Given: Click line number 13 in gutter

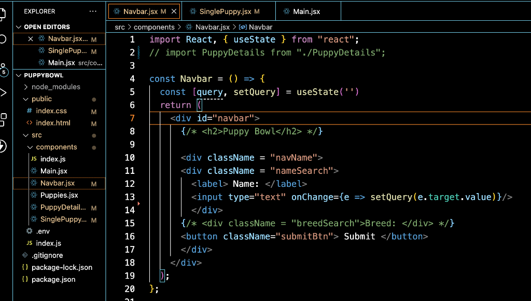Looking at the screenshot, I should pyautogui.click(x=130, y=197).
